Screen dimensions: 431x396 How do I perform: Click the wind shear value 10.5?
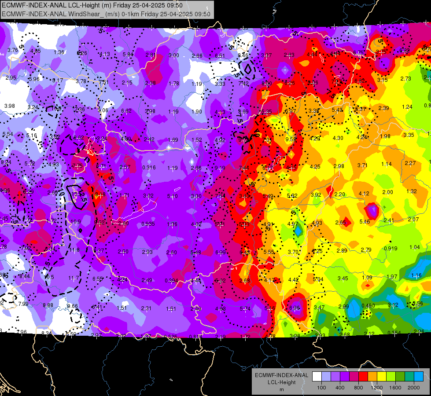pos(49,277)
